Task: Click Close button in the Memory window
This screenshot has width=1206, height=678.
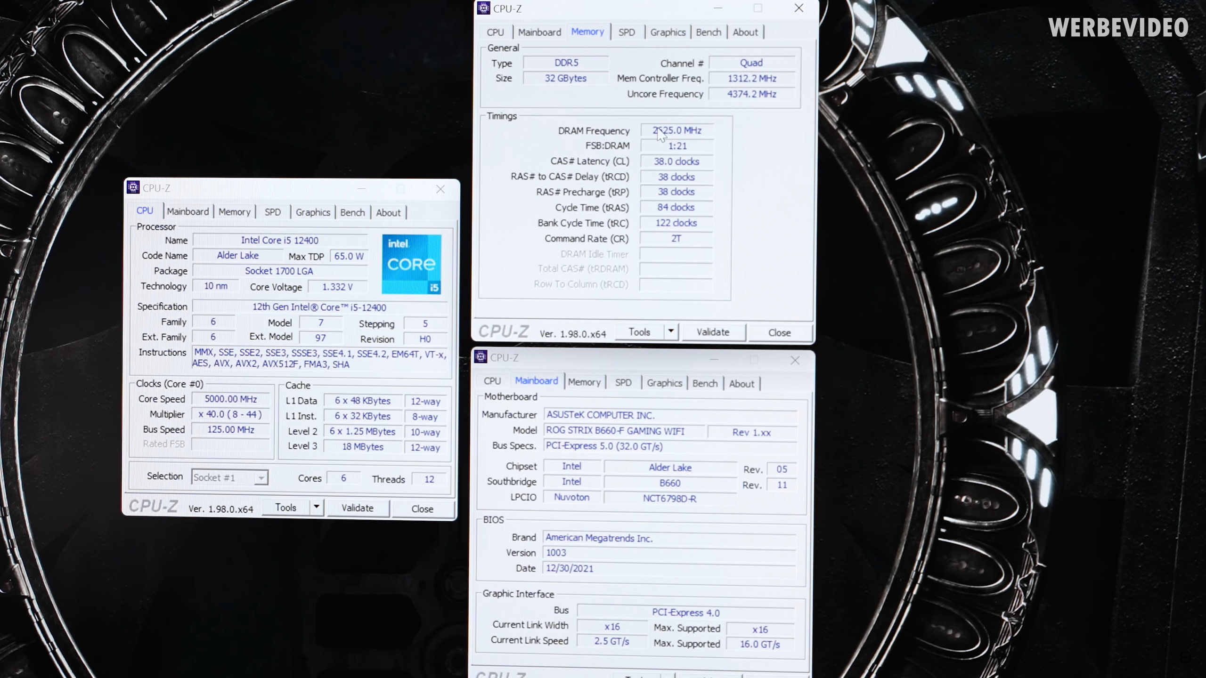Action: [780, 332]
